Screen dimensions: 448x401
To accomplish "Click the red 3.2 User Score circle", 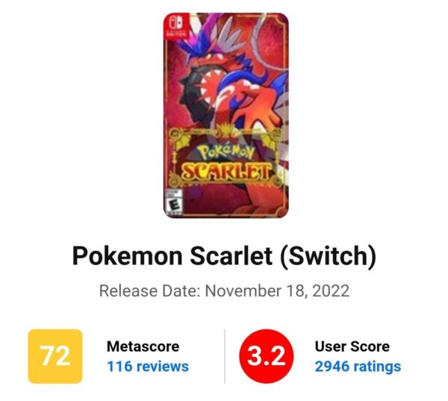I will 265,356.
